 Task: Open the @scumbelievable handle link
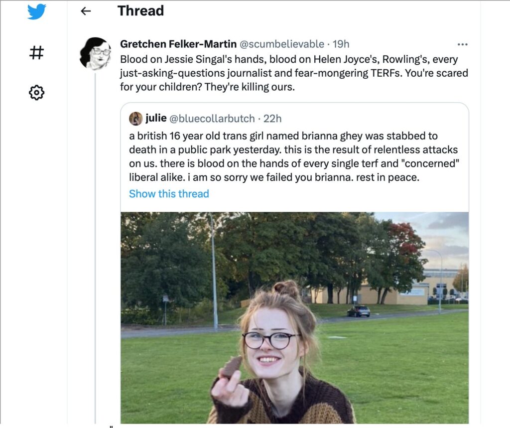pos(282,44)
